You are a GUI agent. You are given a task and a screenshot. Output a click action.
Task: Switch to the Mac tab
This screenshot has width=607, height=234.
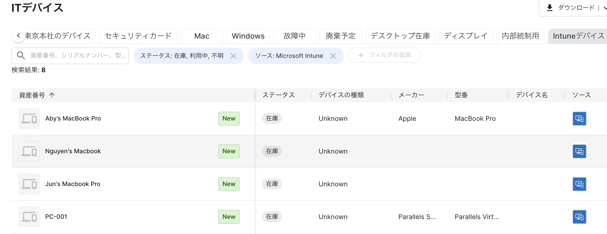202,36
